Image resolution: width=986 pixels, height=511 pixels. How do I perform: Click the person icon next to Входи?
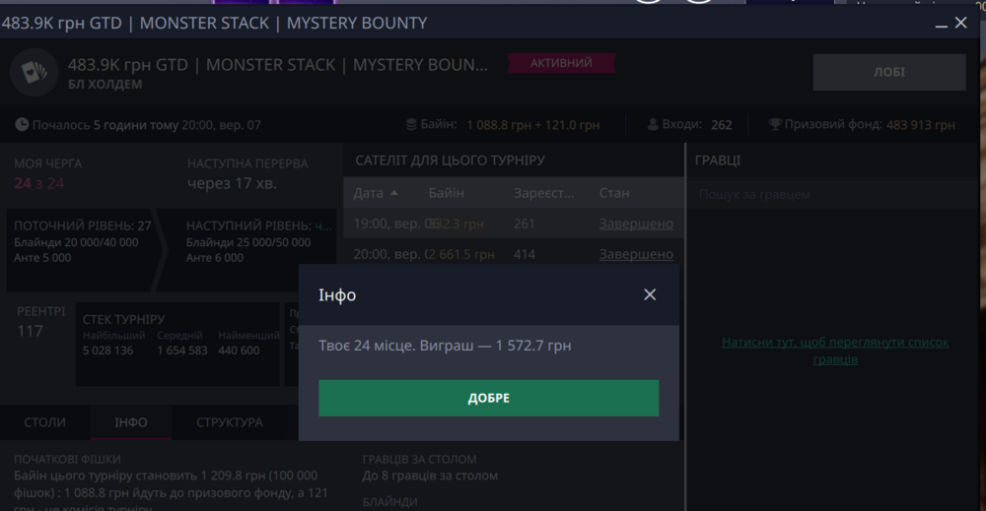653,125
